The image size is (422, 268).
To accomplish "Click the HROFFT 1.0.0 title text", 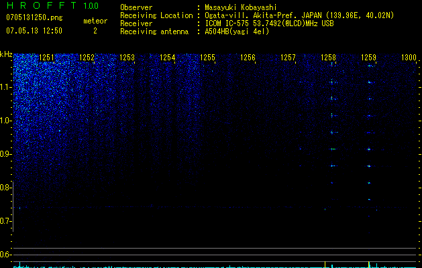I will click(52, 5).
